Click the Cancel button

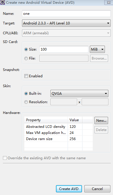(x=97, y=189)
